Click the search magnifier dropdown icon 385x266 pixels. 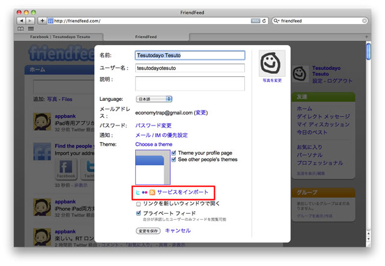pos(277,21)
